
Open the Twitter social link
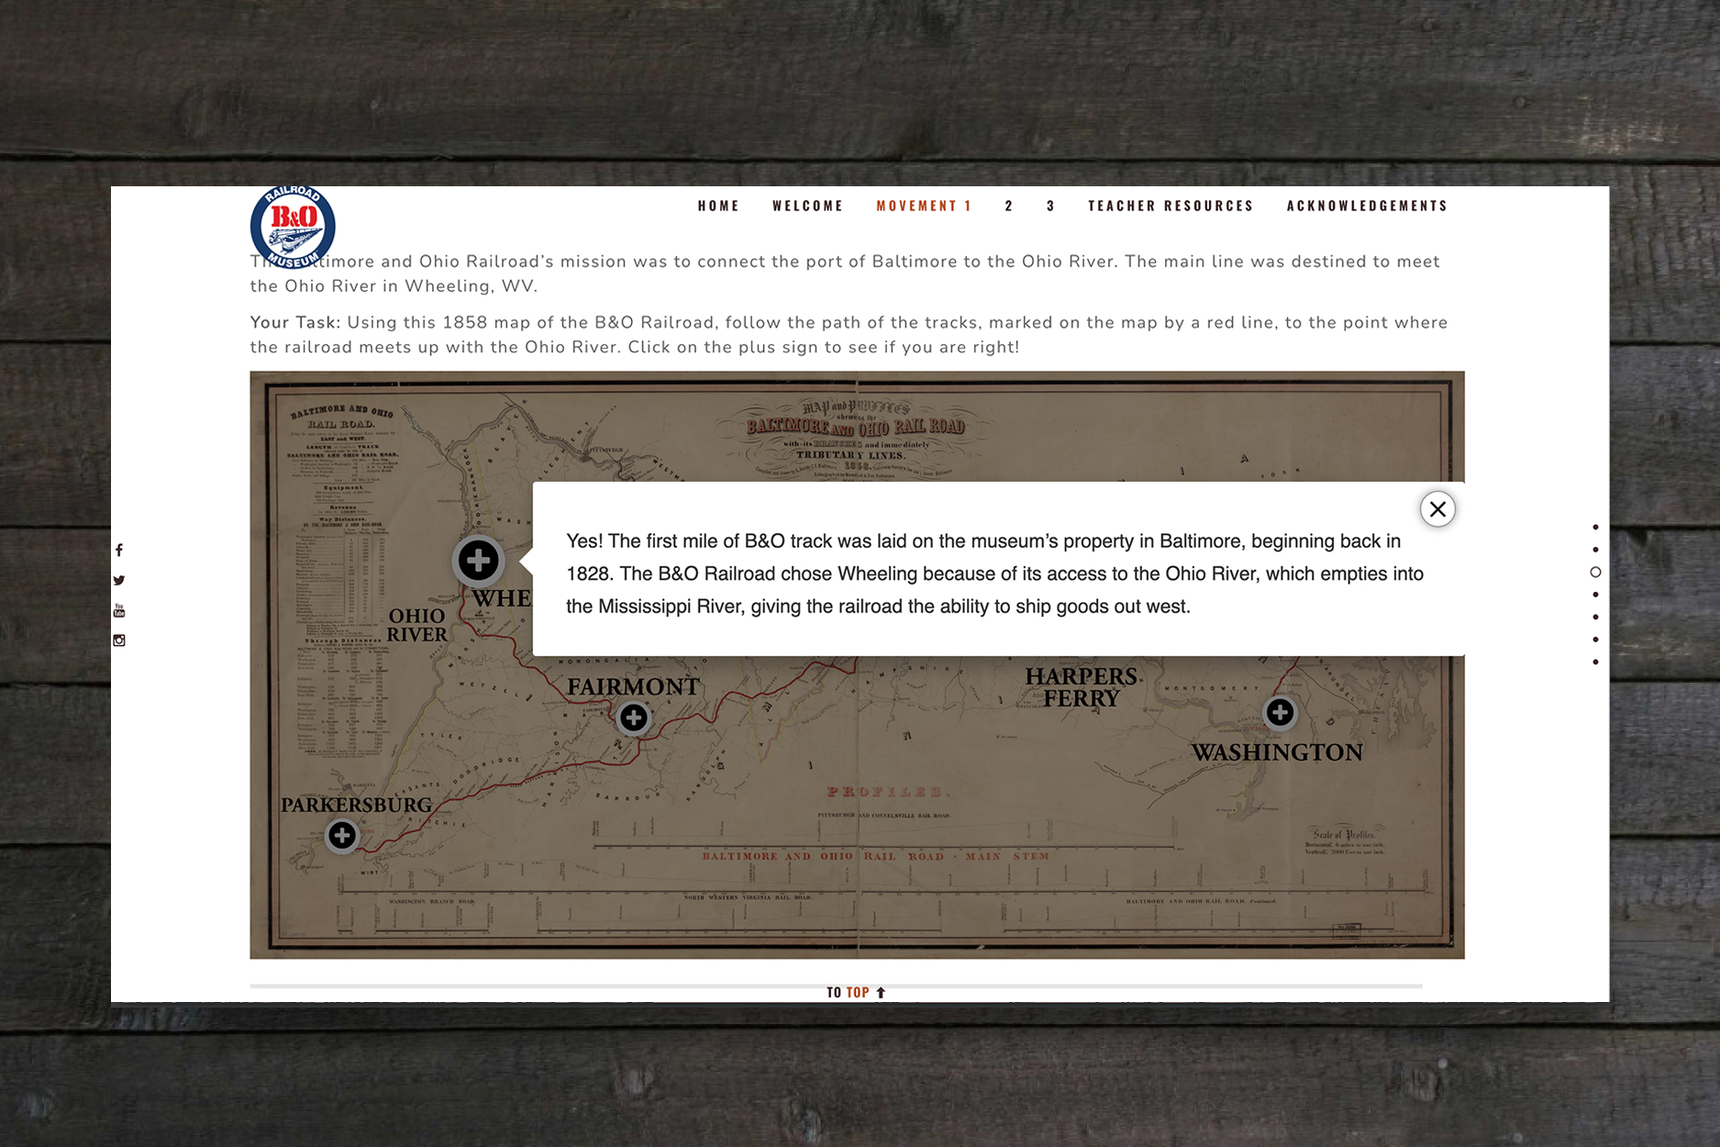click(x=118, y=580)
